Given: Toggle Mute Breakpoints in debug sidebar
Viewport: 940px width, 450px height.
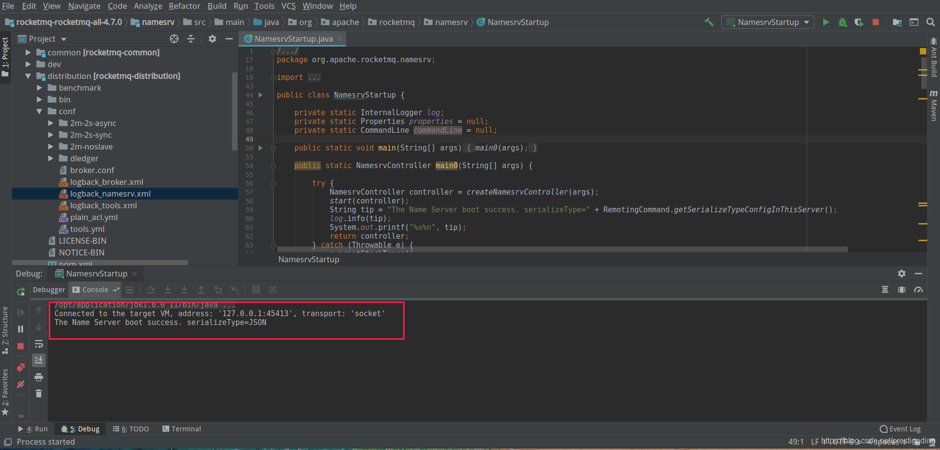Looking at the screenshot, I should tap(21, 384).
